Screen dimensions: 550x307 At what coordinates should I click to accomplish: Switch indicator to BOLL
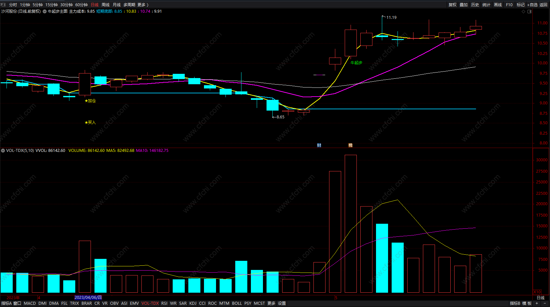237,303
